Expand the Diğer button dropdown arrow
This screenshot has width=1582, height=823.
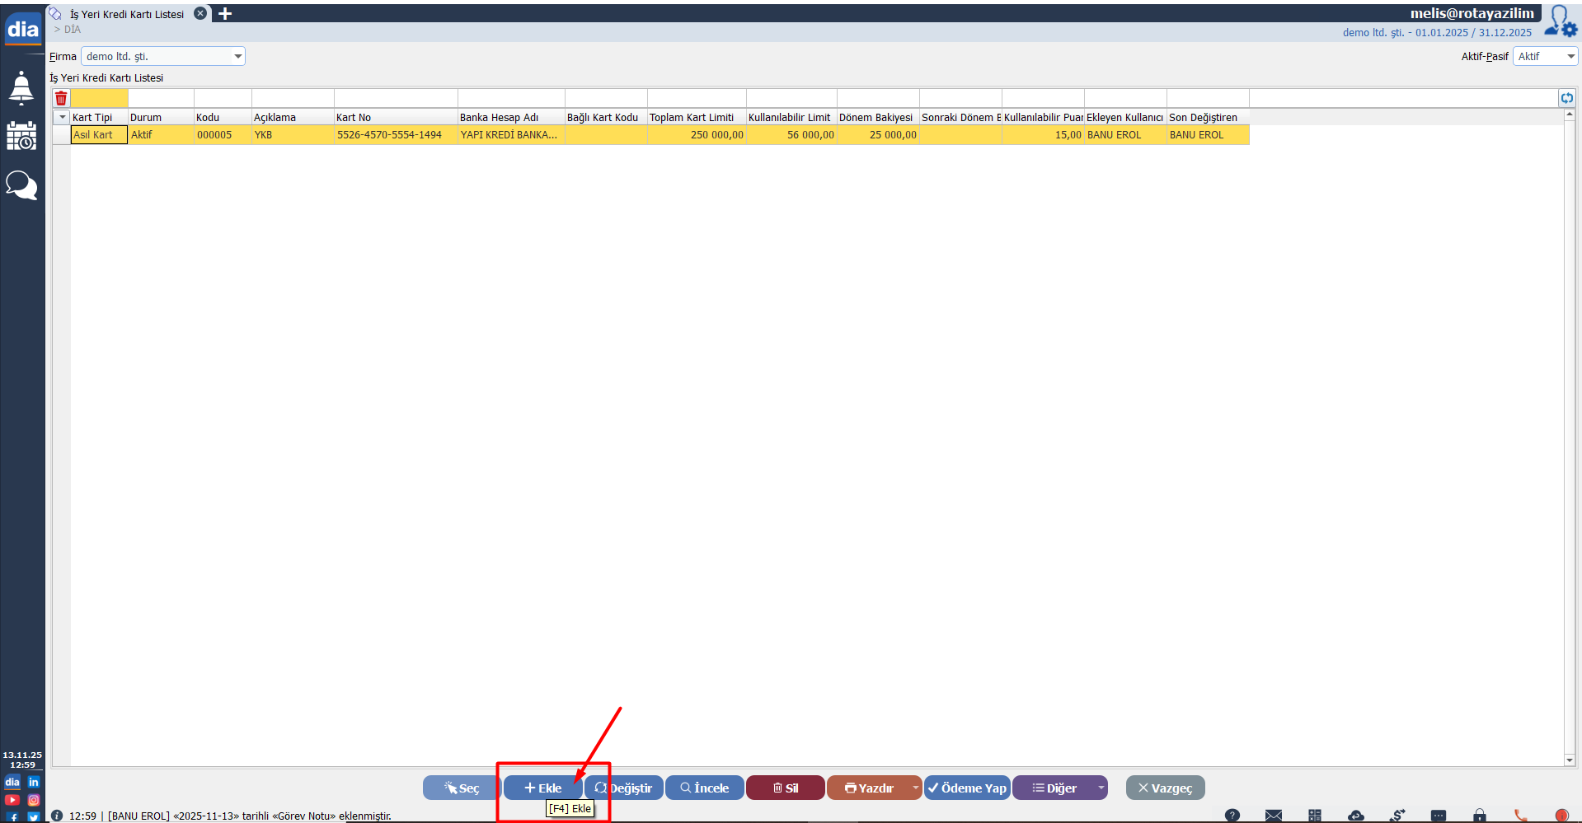[x=1101, y=788]
